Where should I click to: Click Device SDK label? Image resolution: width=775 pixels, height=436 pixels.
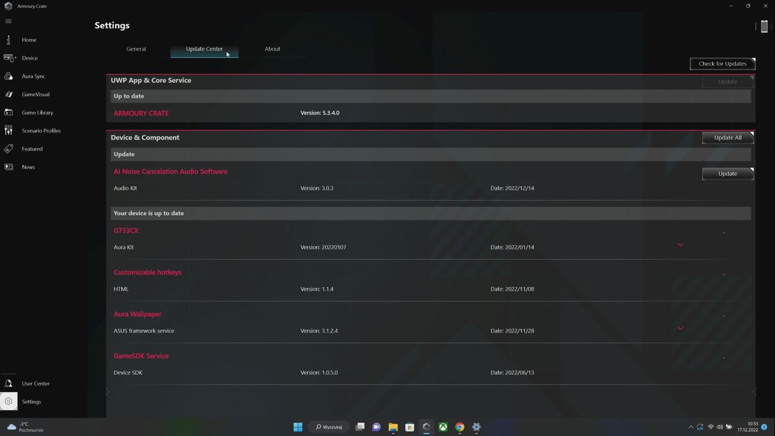(x=128, y=372)
